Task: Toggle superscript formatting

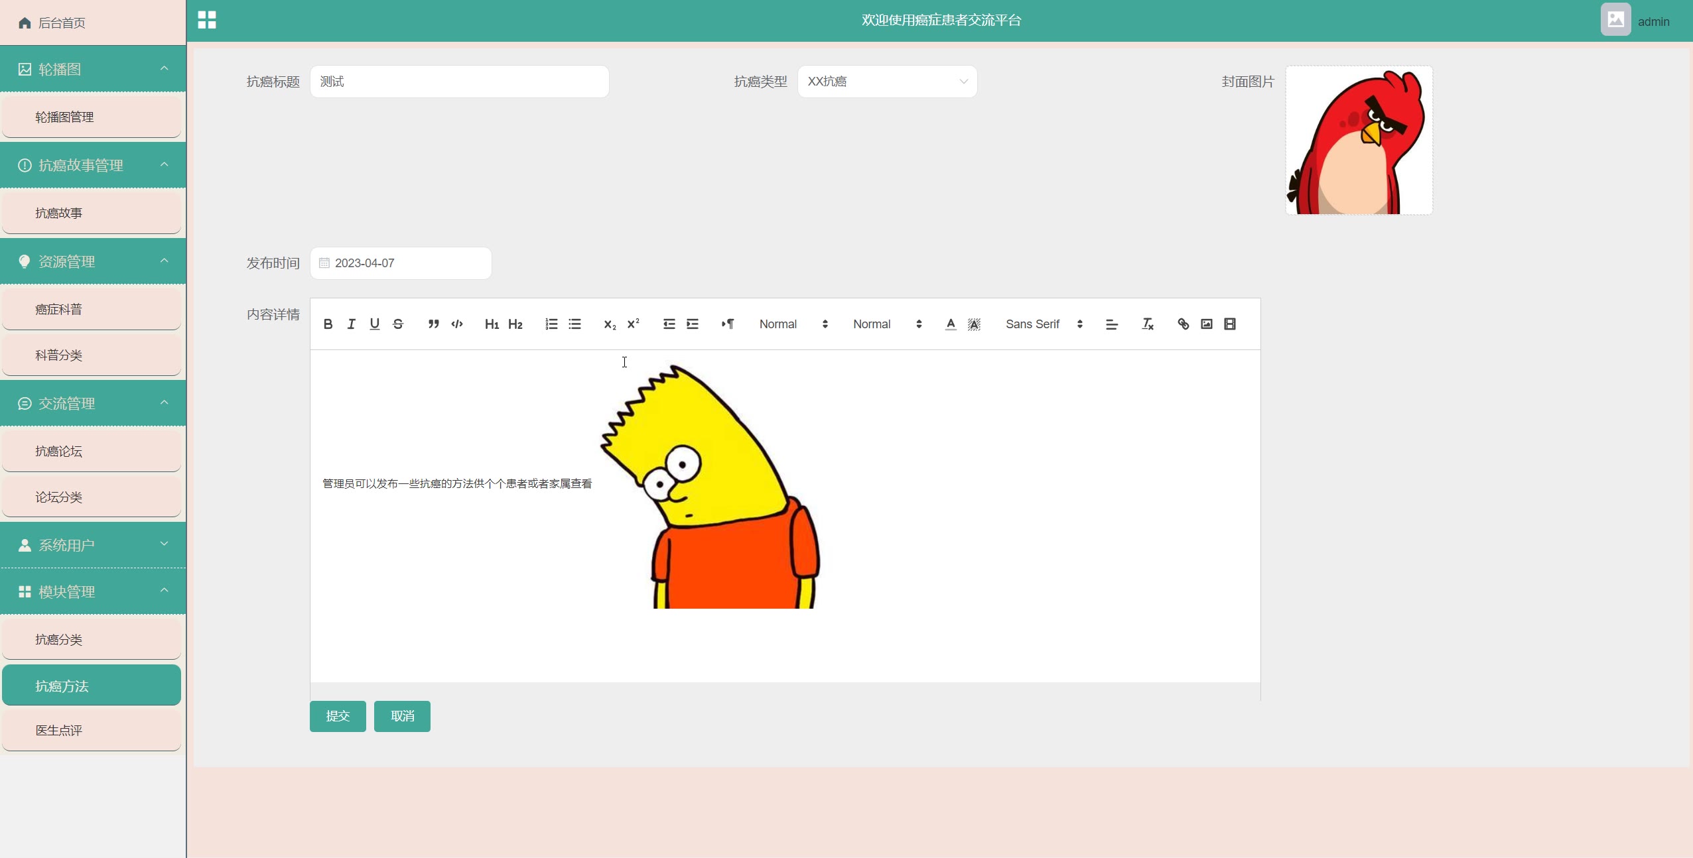Action: tap(633, 324)
